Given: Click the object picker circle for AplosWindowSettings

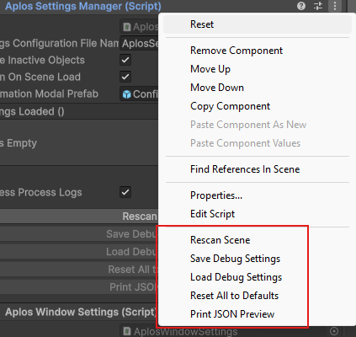Looking at the screenshot, I should 334,331.
